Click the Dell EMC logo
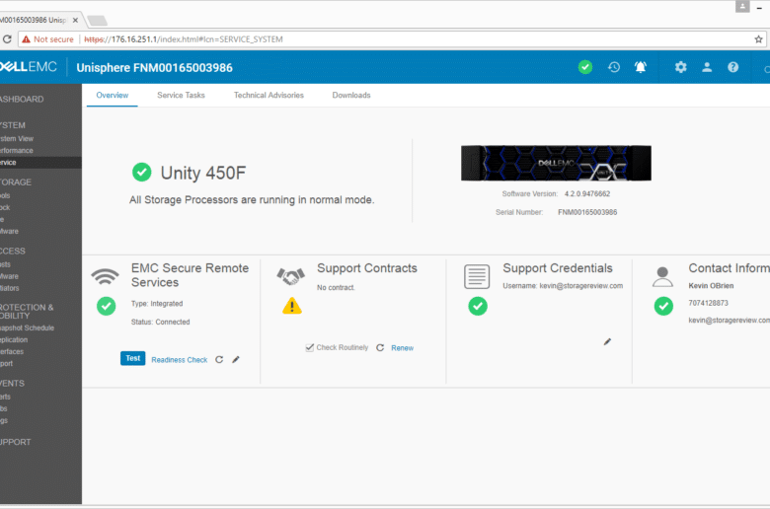This screenshot has width=770, height=509. pyautogui.click(x=28, y=67)
